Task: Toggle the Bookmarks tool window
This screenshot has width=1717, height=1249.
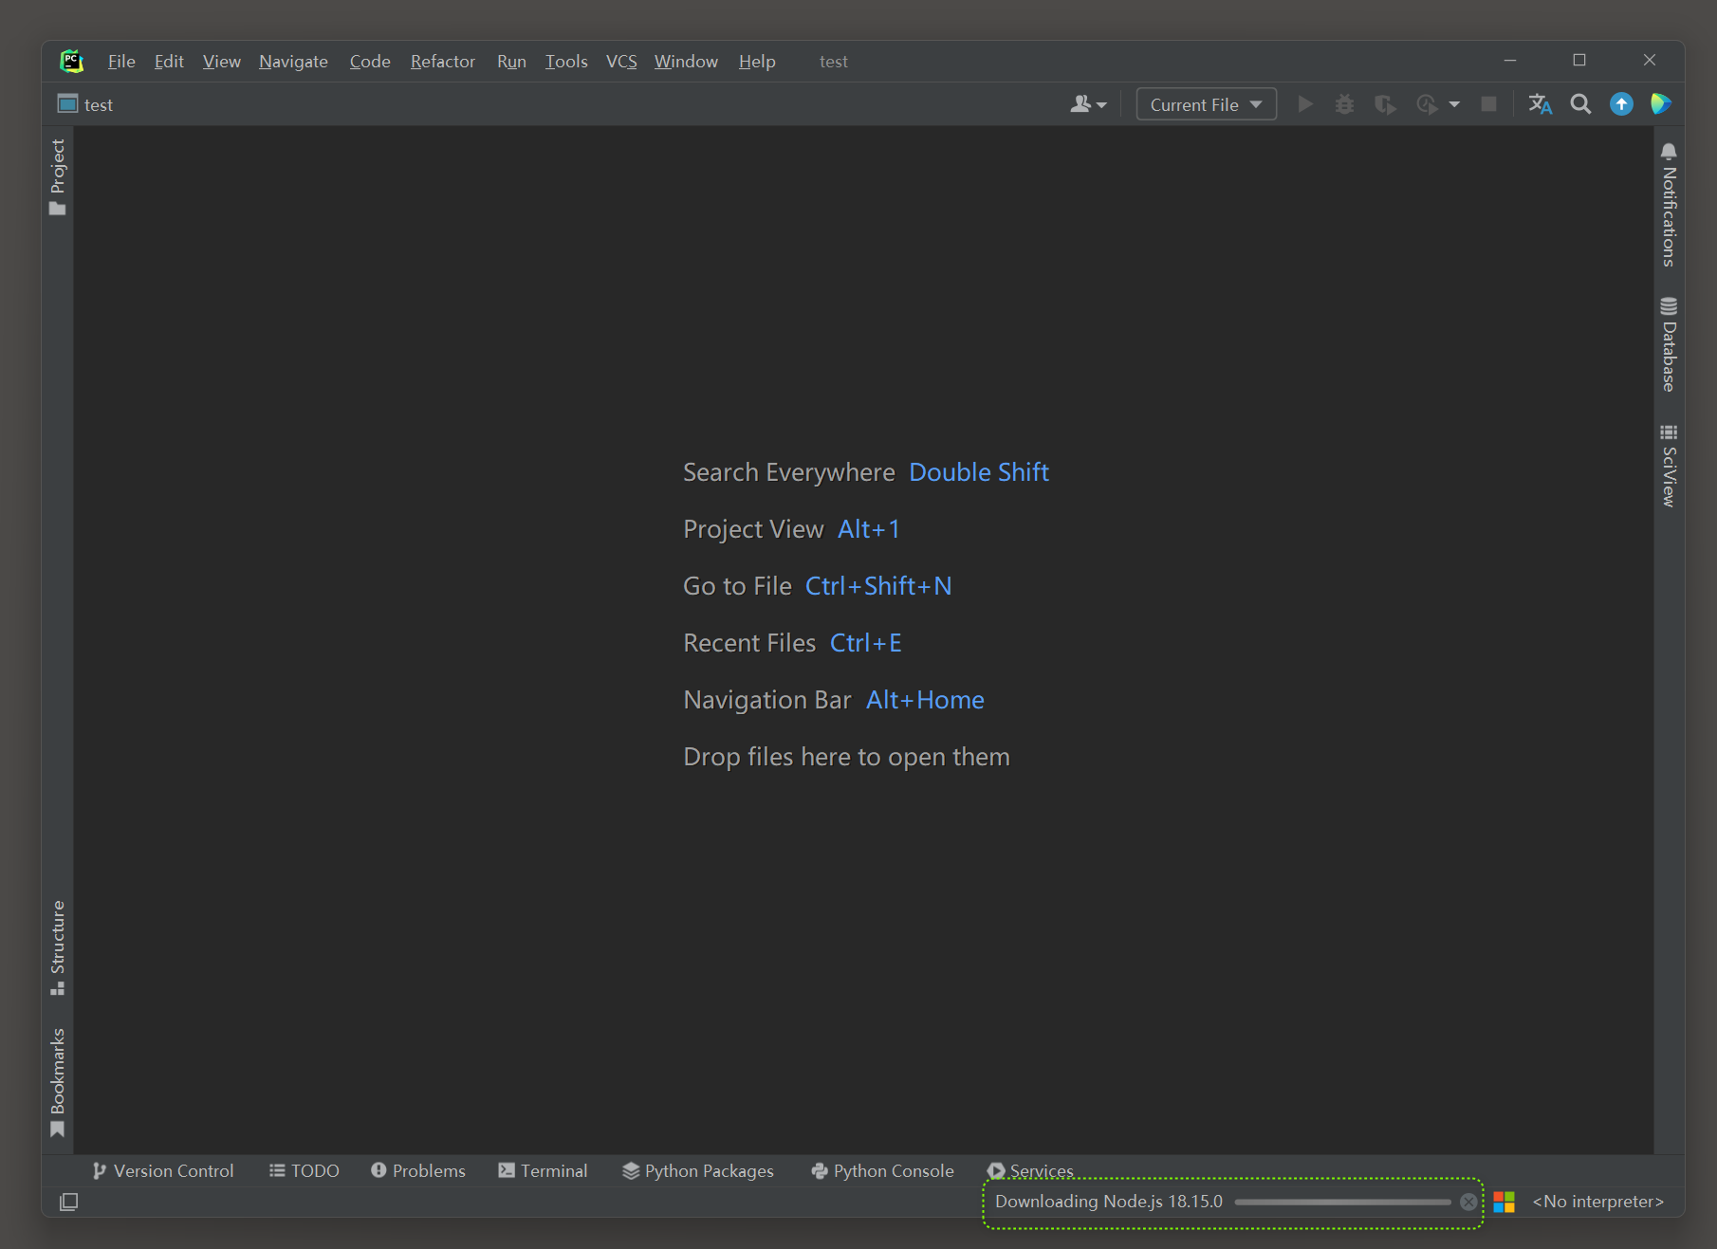Action: pos(58,1082)
